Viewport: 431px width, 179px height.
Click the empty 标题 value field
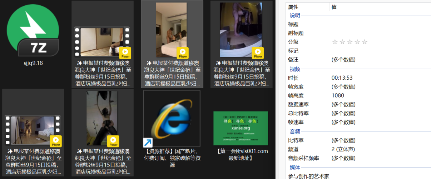click(x=380, y=24)
